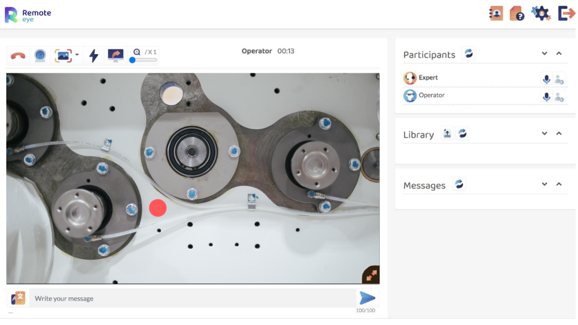Start screen sharing with the monitor icon
578x325 pixels.
(x=116, y=55)
